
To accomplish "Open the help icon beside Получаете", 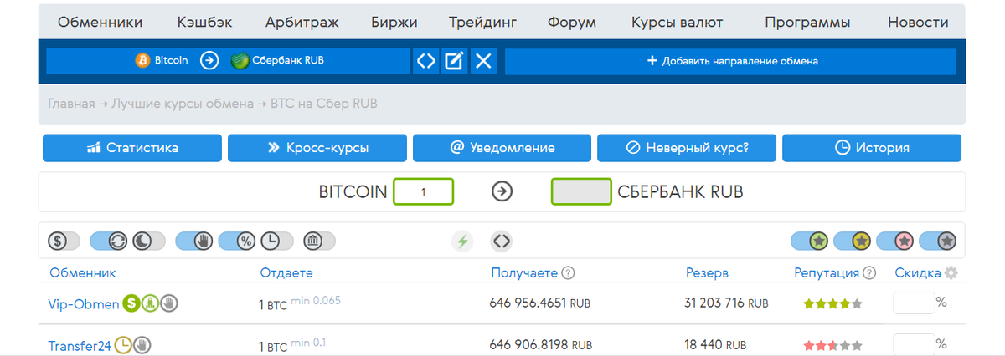I will click(568, 272).
